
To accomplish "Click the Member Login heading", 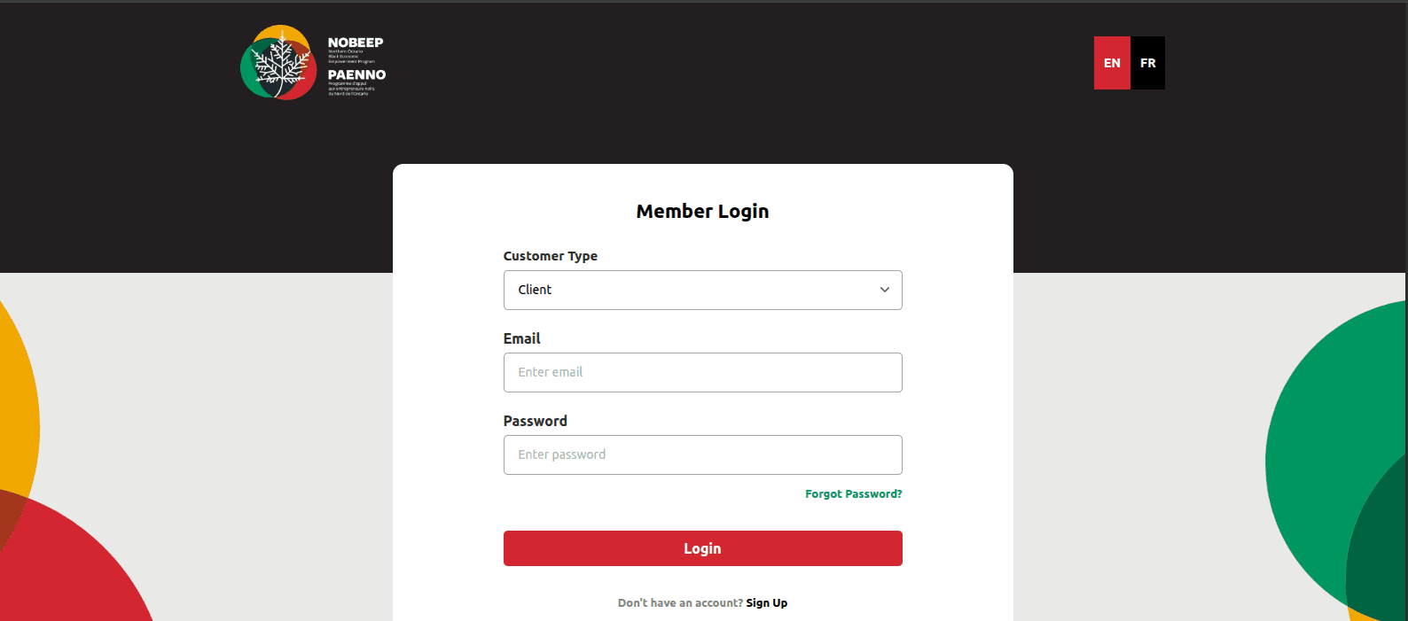I will [702, 212].
